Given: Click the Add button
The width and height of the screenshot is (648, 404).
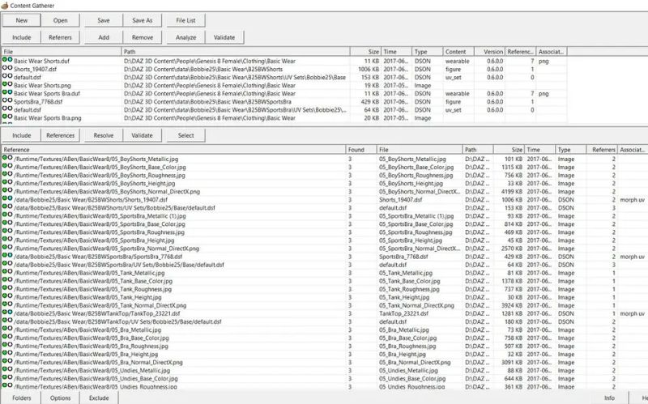Looking at the screenshot, I should (x=104, y=37).
